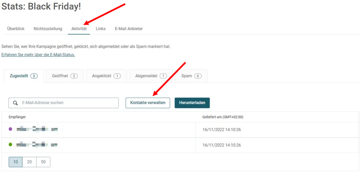The width and height of the screenshot is (361, 173).
Task: Show the Geöffnet recipients tab
Action: coord(65,76)
